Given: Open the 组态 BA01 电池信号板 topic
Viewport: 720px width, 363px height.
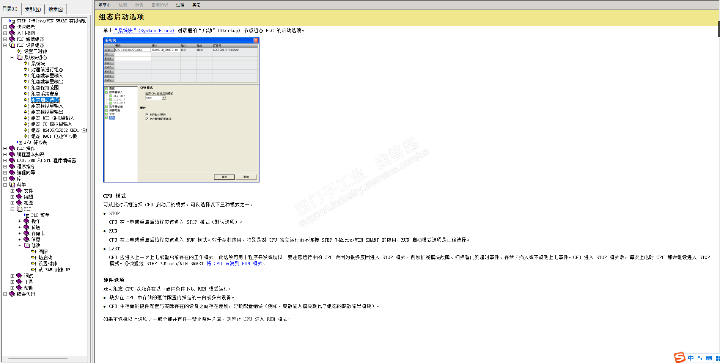Looking at the screenshot, I should [54, 136].
